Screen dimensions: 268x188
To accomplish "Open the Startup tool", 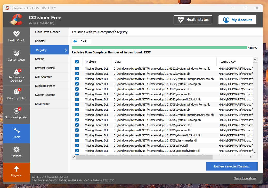I will pos(50,59).
